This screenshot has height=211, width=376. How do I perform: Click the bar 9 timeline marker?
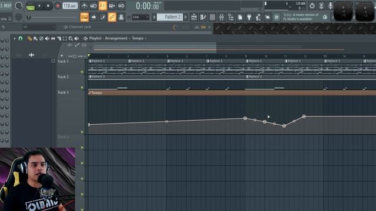[x=246, y=56]
